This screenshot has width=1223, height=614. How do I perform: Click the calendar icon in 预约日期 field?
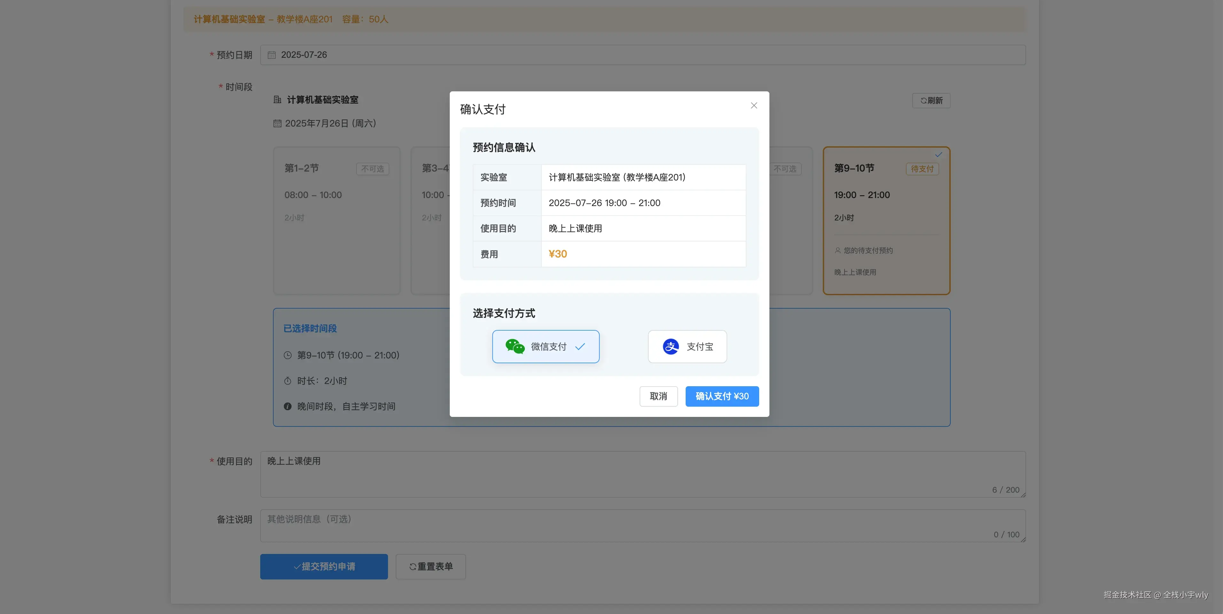click(272, 55)
